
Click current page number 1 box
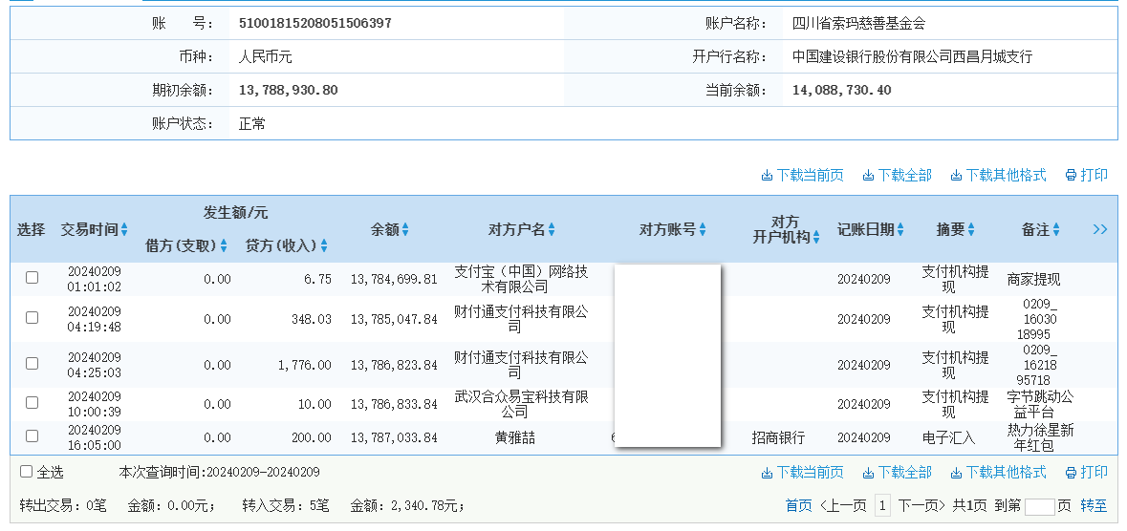(x=882, y=506)
